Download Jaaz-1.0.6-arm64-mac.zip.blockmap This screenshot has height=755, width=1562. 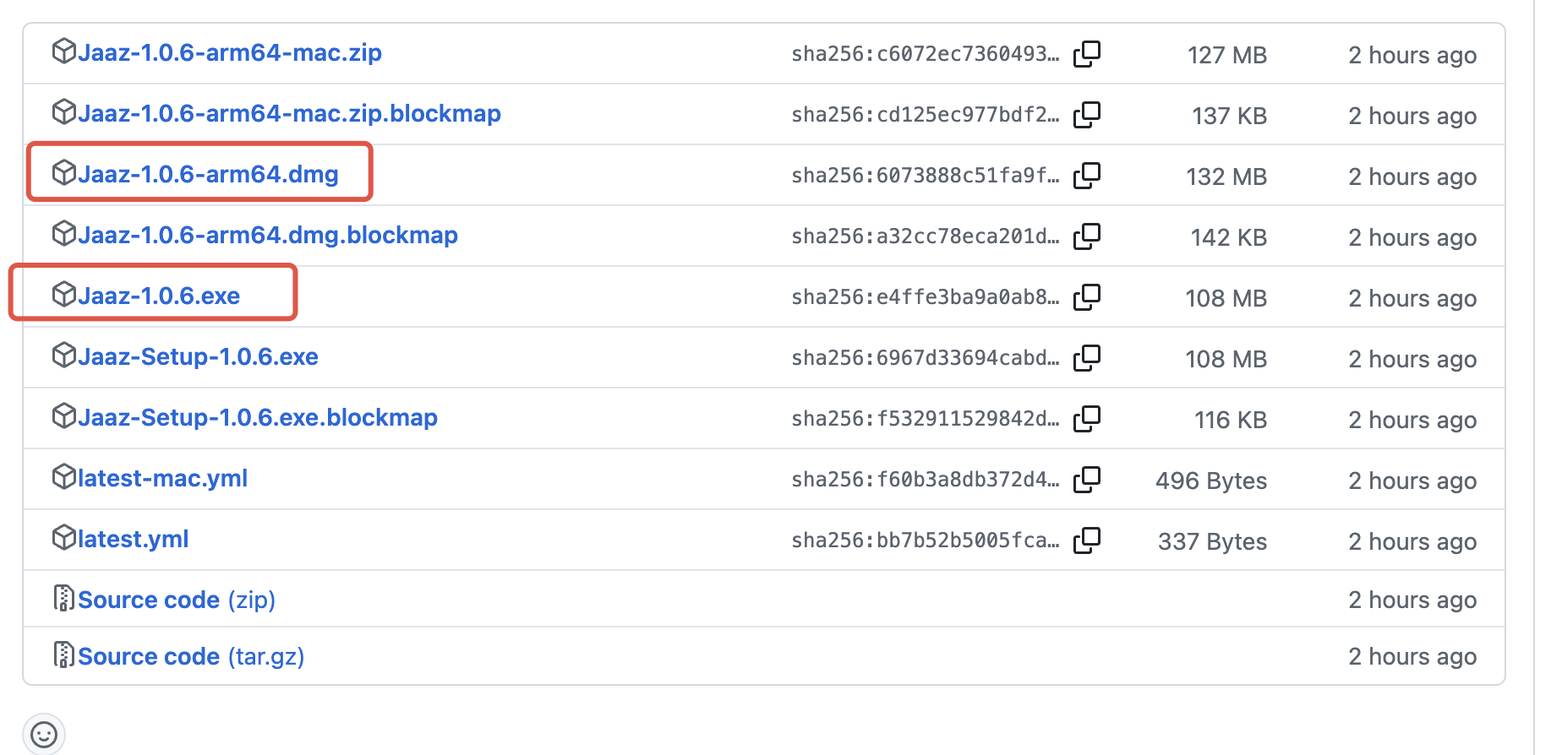click(x=289, y=113)
